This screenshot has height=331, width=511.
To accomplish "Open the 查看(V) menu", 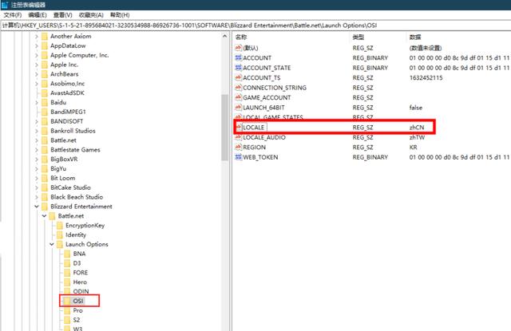I will (x=62, y=15).
